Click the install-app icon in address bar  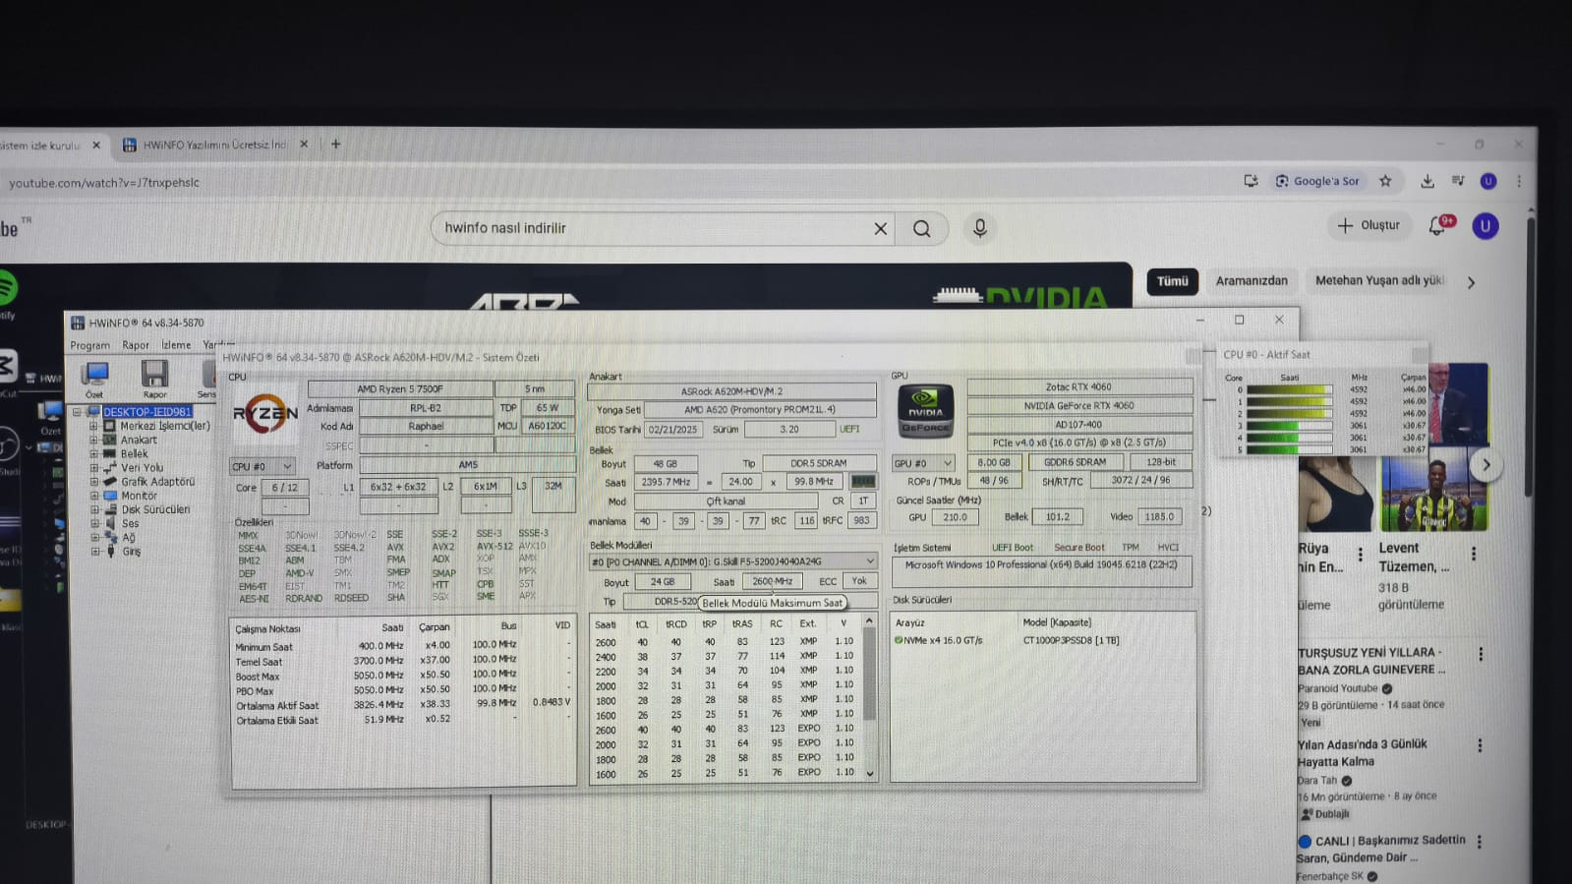[1251, 181]
